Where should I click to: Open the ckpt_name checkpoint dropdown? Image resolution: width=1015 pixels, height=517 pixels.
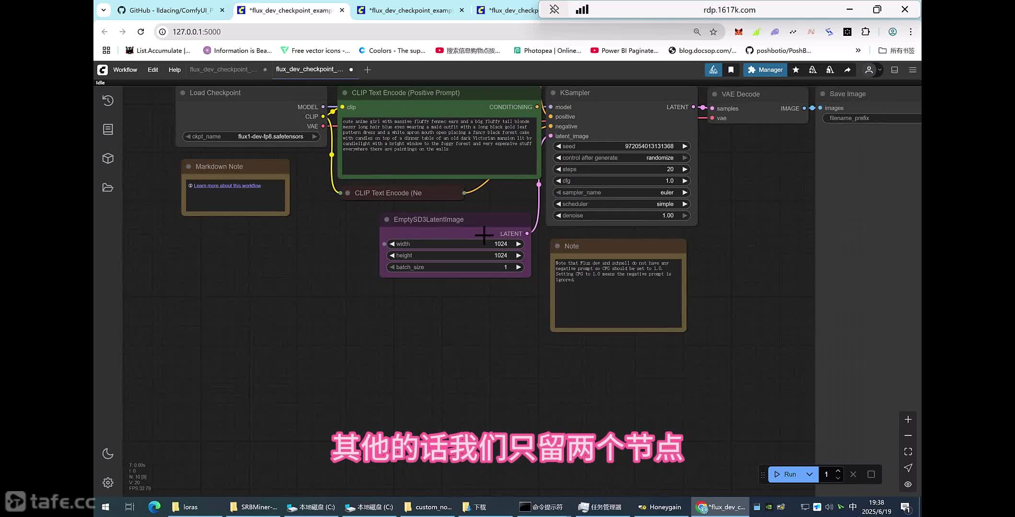point(252,136)
